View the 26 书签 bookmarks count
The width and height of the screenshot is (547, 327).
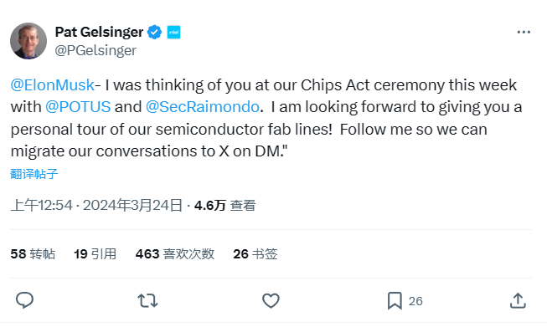click(255, 254)
